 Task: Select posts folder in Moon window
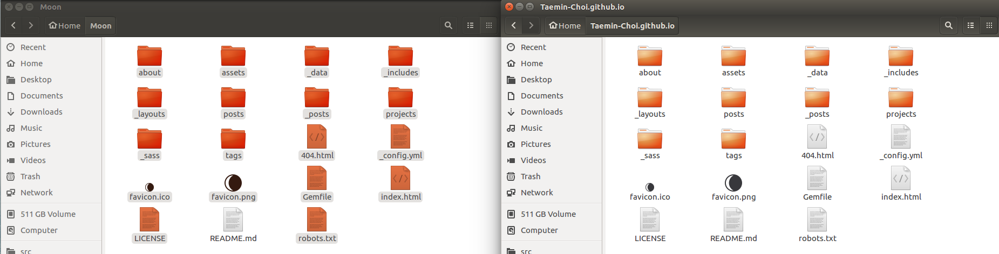(233, 103)
